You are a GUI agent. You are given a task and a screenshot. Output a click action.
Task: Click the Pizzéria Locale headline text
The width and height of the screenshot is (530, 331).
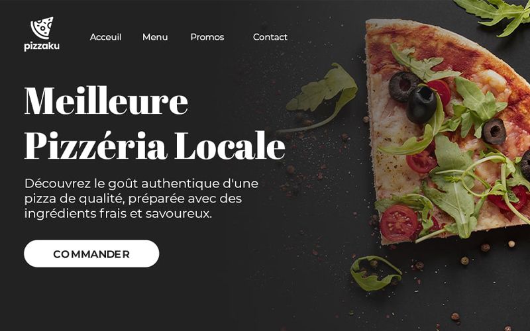click(x=155, y=145)
